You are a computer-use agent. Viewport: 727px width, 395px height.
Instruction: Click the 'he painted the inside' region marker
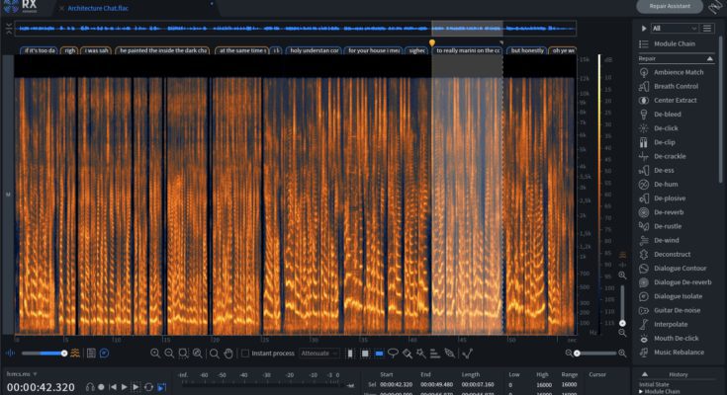162,49
